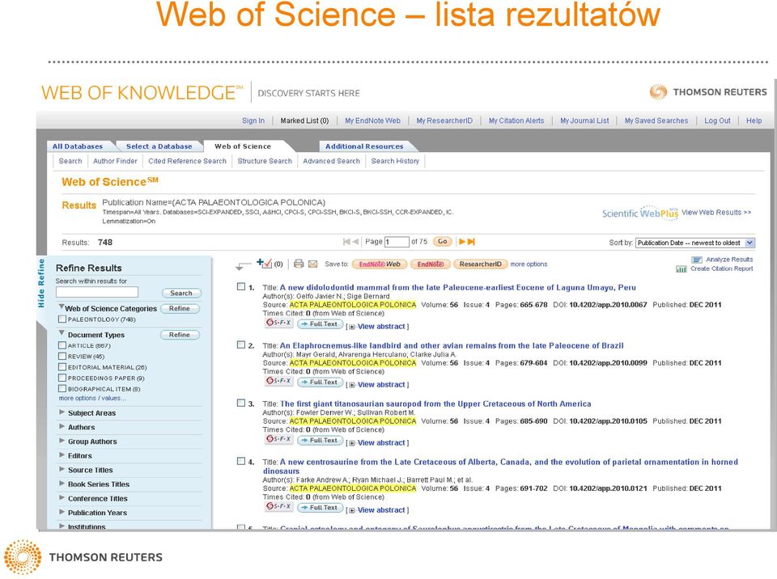Expand Group Authors refine section
Image resolution: width=777 pixels, height=579 pixels.
62,441
